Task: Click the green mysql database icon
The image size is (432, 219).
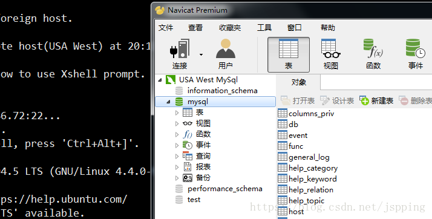Action: (179, 102)
